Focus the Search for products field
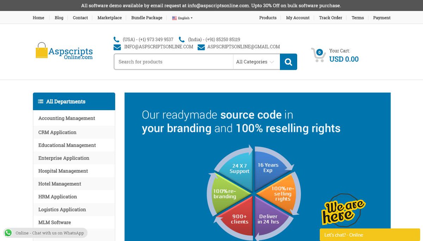The width and height of the screenshot is (423, 241). 173,62
